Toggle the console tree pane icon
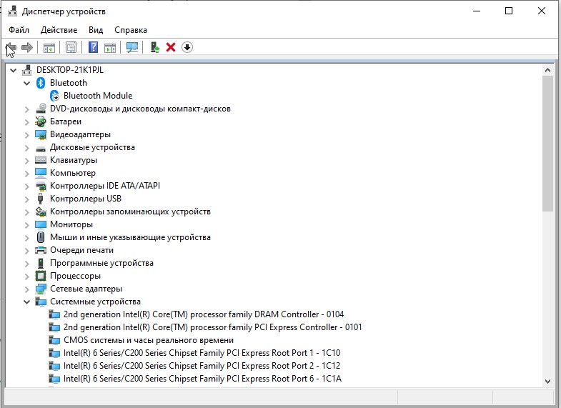The image size is (561, 408). tap(49, 47)
